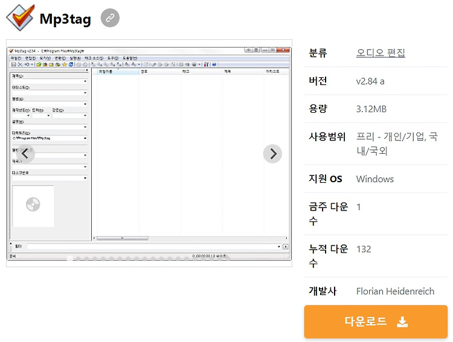Click the 사용범위 label
The image size is (453, 342).
coord(327,136)
